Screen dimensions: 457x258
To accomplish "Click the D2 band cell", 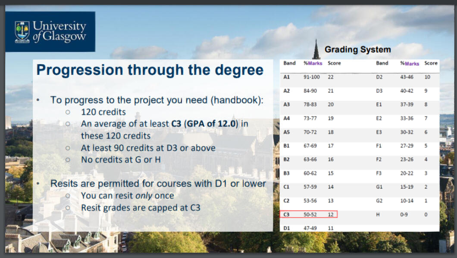I will 379,77.
